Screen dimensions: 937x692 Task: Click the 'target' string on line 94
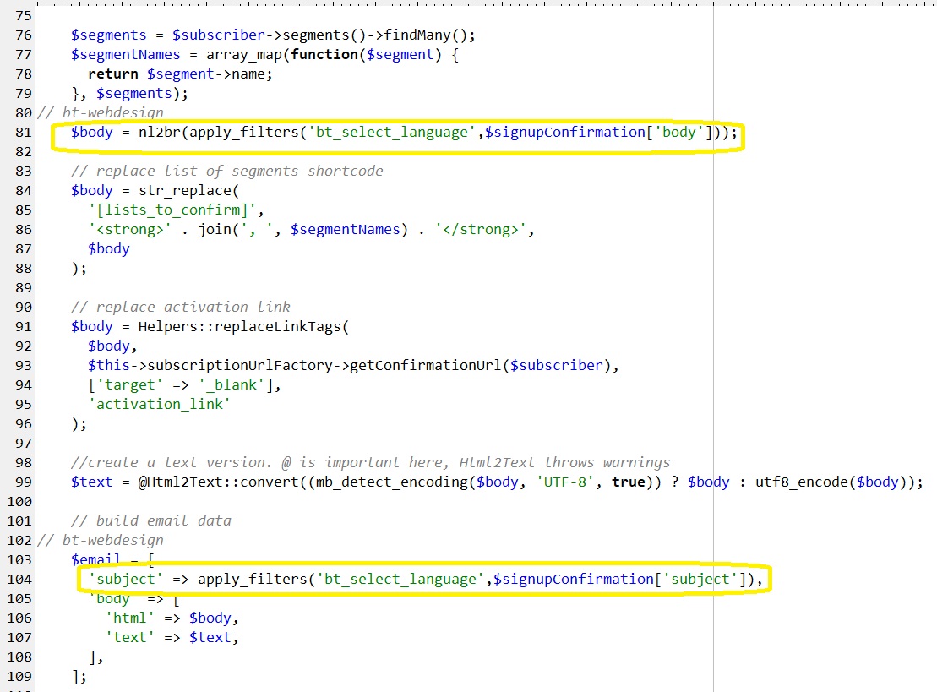tap(129, 384)
